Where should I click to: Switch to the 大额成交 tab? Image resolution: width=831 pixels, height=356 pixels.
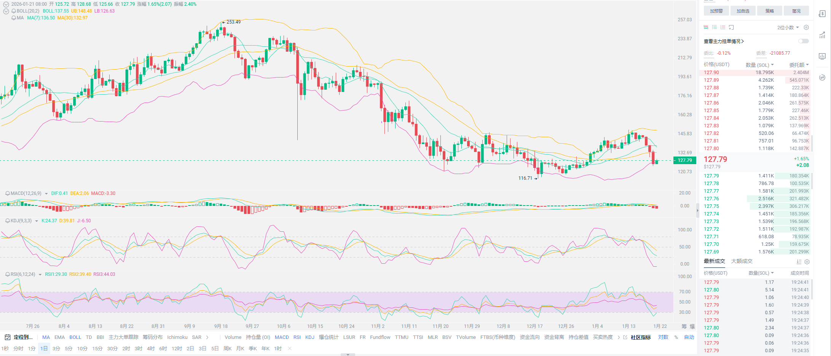click(x=742, y=261)
